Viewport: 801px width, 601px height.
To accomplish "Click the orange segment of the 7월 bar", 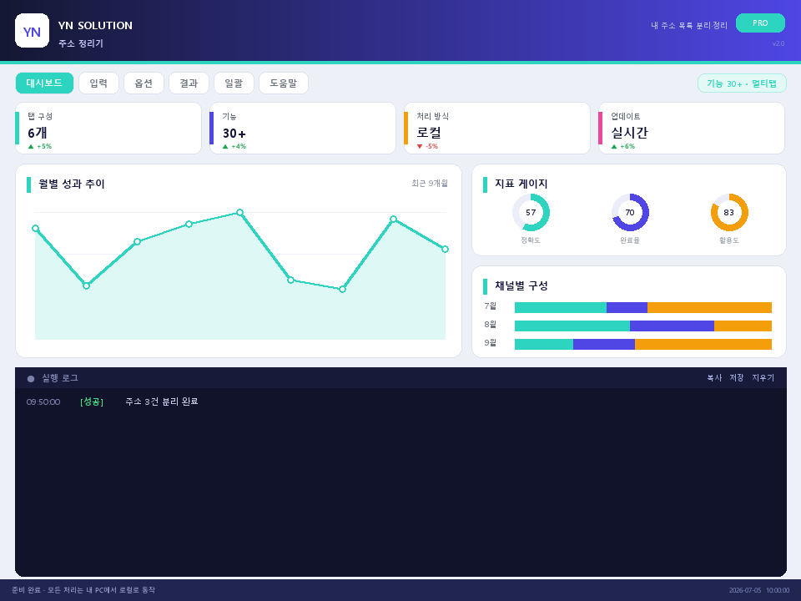I will pyautogui.click(x=709, y=308).
